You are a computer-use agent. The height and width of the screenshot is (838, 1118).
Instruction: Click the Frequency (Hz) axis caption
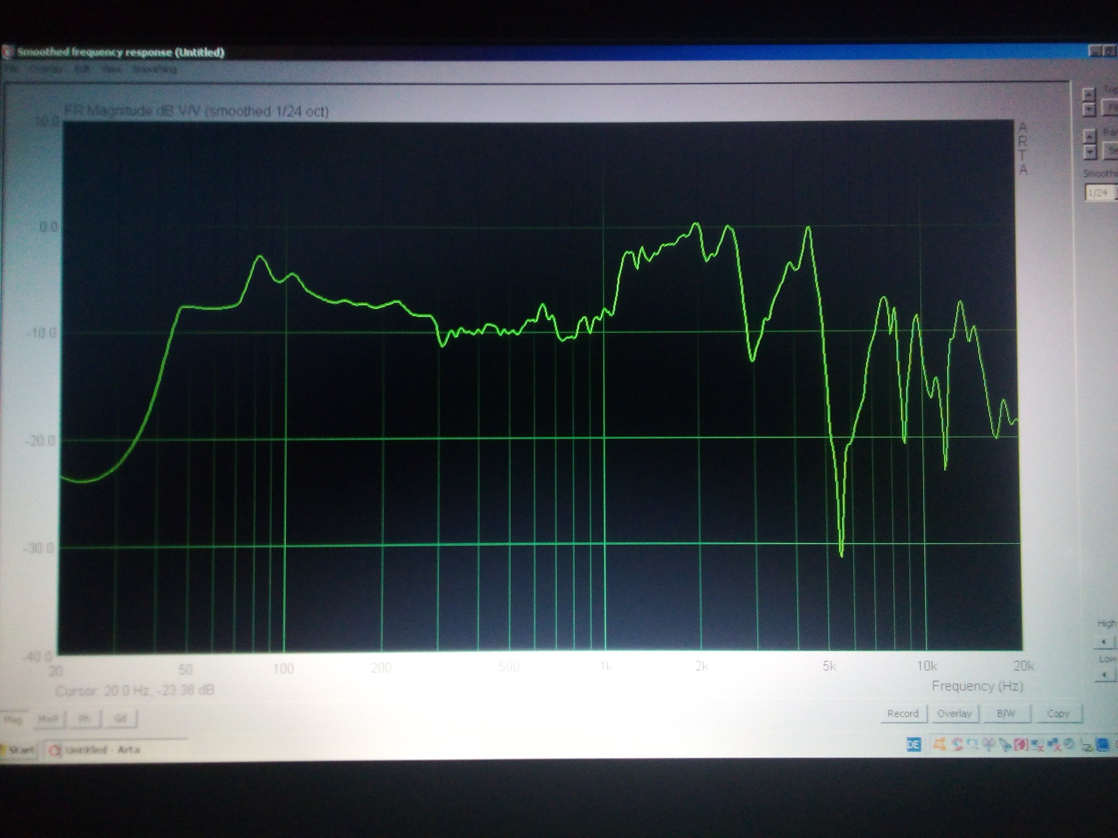pos(977,686)
